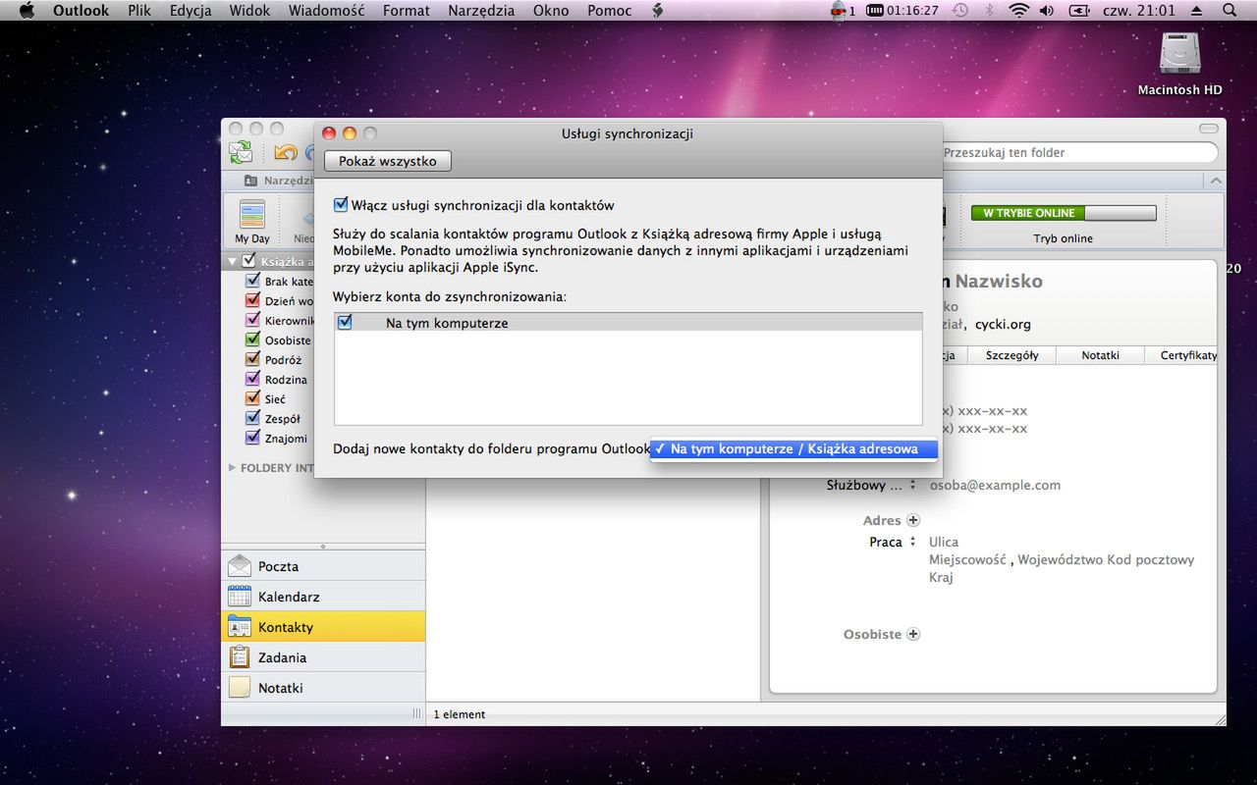Open the Zadania tasks view icon

[x=240, y=657]
